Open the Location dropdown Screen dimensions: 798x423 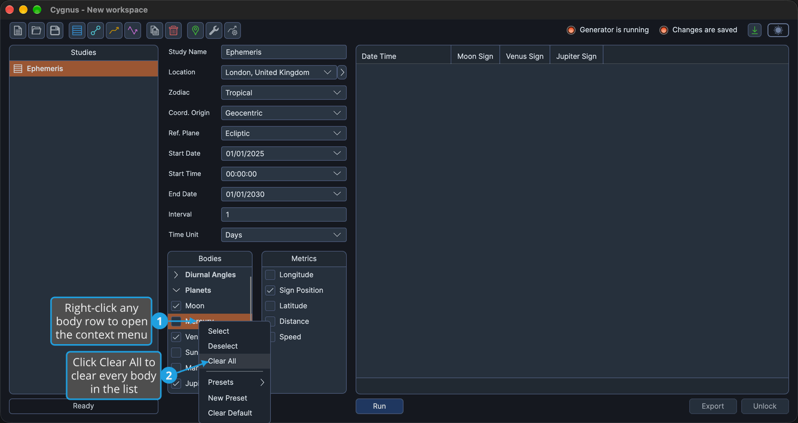pos(279,72)
